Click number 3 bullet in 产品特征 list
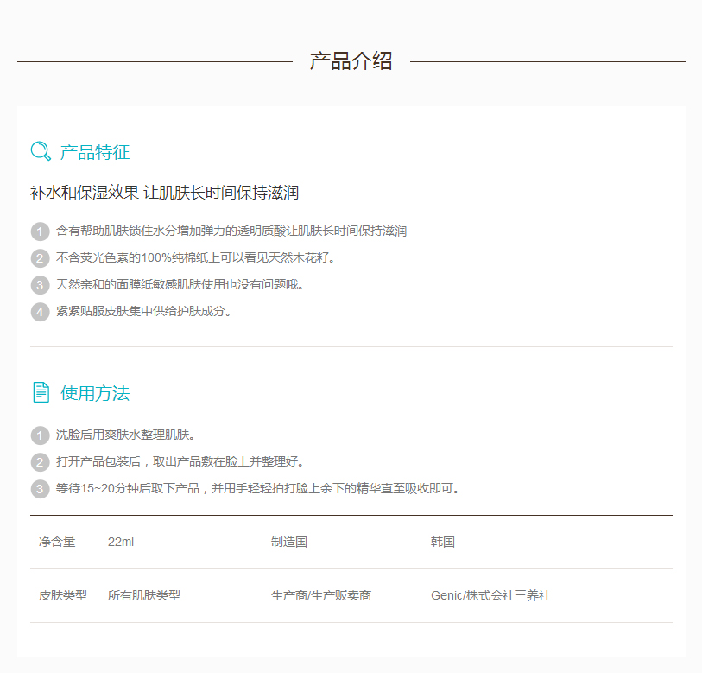 pyautogui.click(x=40, y=285)
